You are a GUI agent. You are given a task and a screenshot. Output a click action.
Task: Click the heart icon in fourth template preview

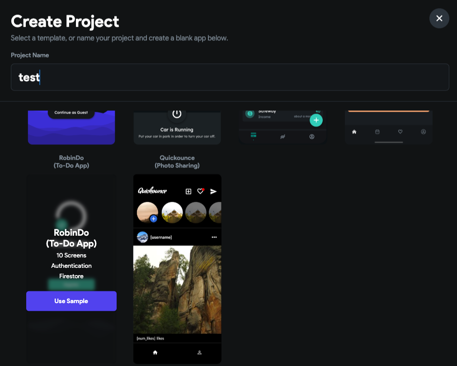pos(400,132)
